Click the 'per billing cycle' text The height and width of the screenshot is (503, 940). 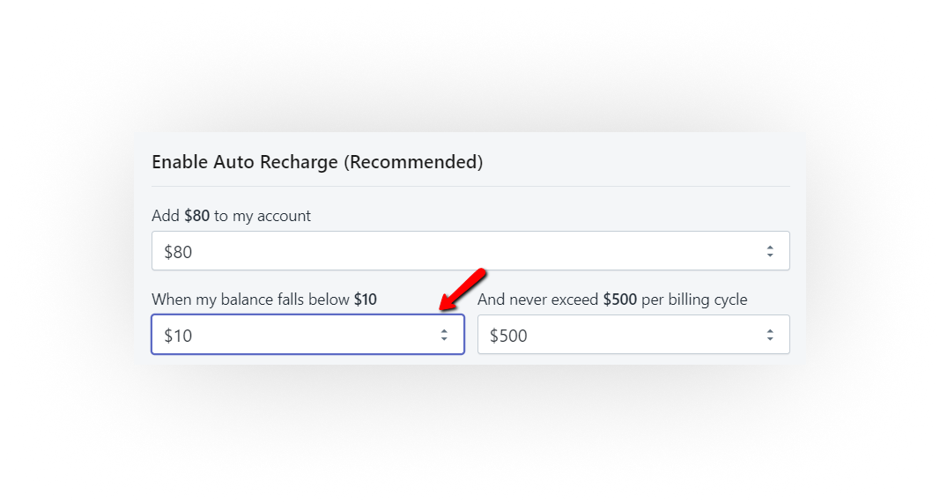[694, 300]
